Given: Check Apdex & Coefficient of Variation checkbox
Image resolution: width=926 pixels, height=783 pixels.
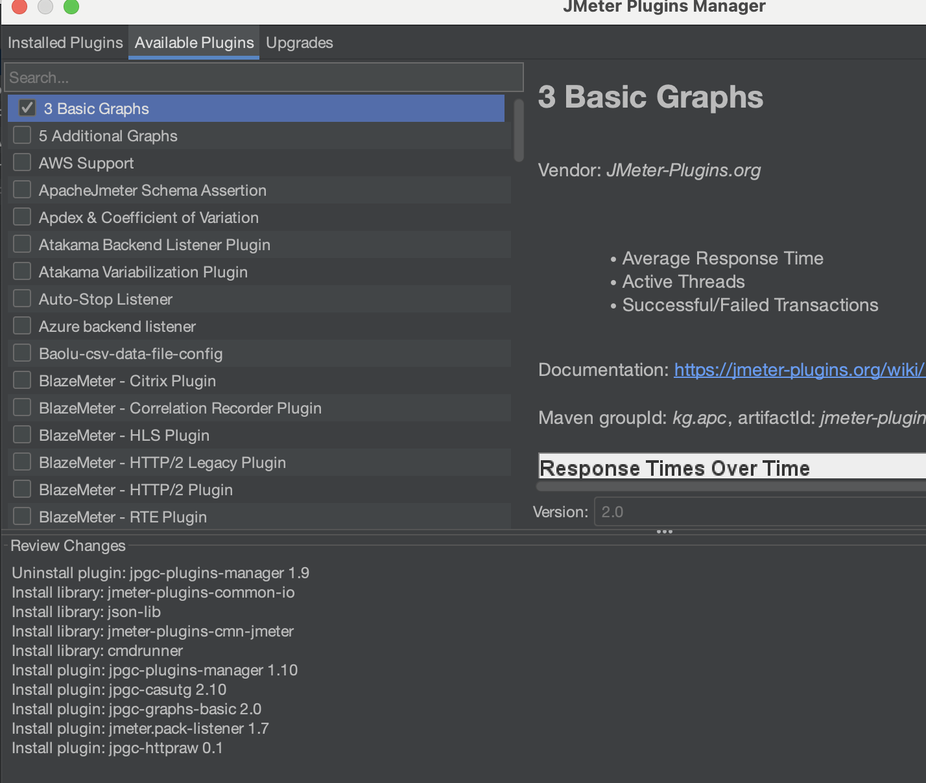Looking at the screenshot, I should (x=22, y=216).
